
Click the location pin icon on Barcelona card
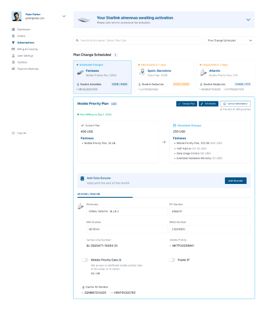coord(142,72)
